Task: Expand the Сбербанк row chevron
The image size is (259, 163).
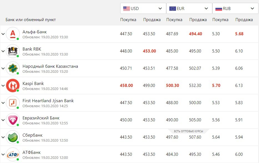Action: click(3, 137)
